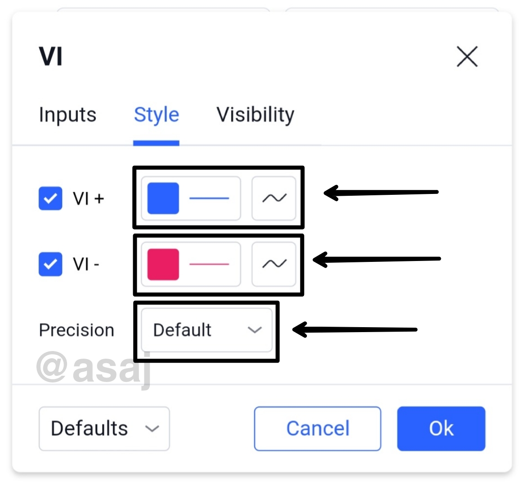Uncheck the VI + plot checkbox

coord(50,198)
